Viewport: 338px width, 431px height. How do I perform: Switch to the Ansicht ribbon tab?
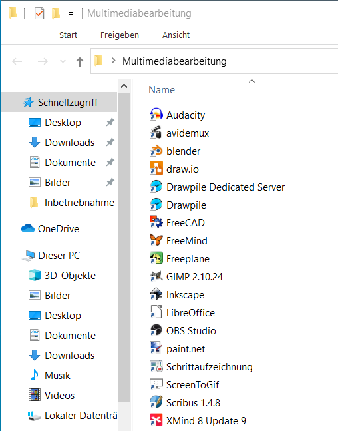coord(176,35)
